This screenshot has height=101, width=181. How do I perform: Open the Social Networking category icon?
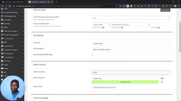(2, 12)
